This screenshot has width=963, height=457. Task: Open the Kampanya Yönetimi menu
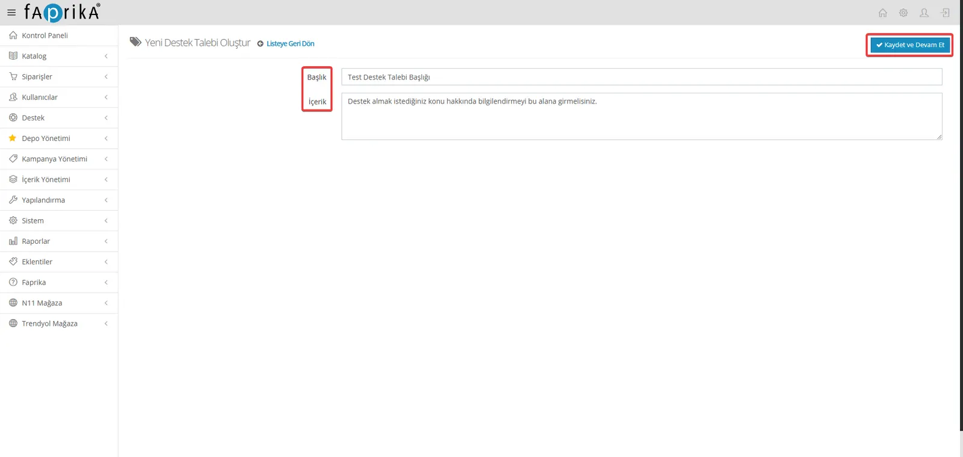pos(59,159)
